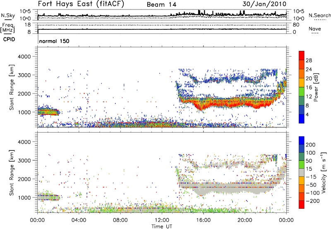
Task: Click the "N.Search" legend label
Action: [319, 15]
